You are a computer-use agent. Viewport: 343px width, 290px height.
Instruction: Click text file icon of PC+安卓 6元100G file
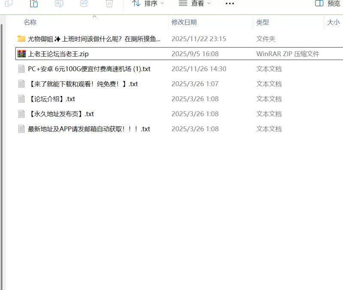click(x=21, y=69)
